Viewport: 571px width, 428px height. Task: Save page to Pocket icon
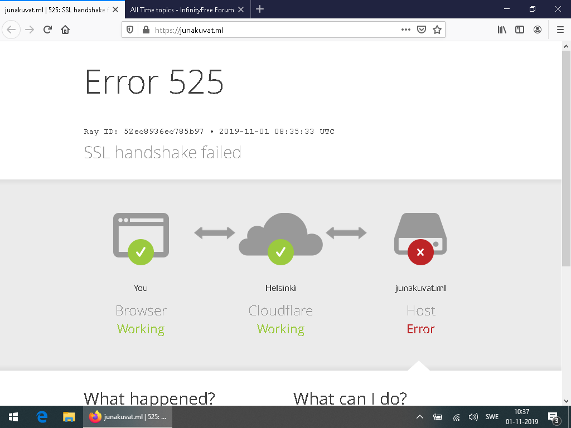pyautogui.click(x=422, y=30)
